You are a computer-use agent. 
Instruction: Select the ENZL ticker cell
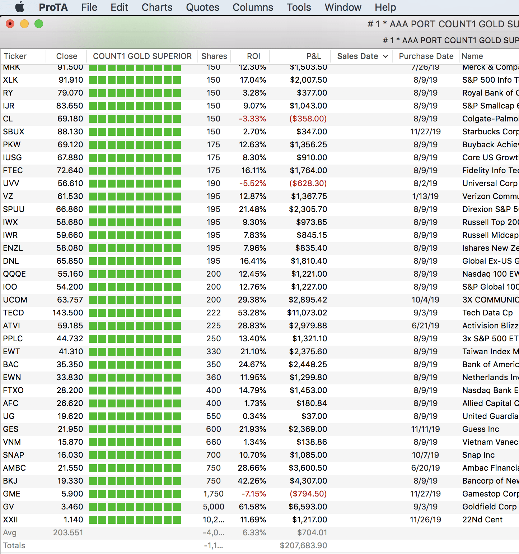click(13, 248)
